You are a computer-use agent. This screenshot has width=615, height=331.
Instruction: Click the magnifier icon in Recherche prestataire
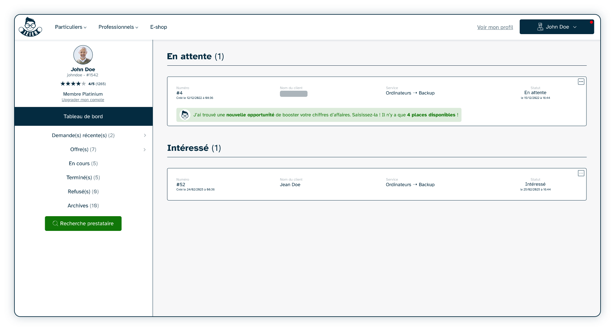pyautogui.click(x=55, y=223)
